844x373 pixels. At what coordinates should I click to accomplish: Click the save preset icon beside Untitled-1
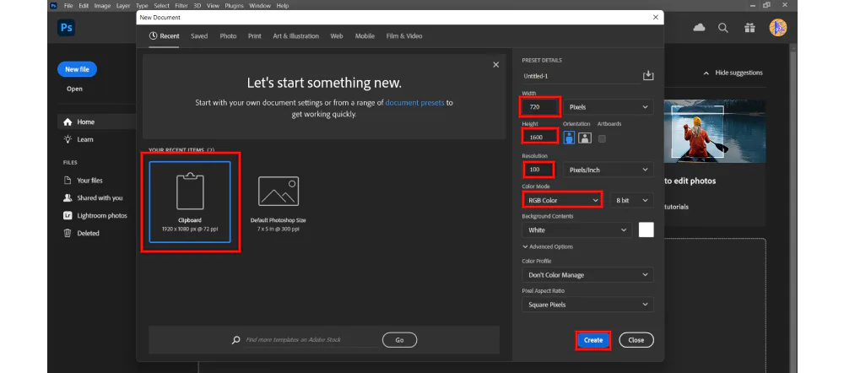click(x=648, y=76)
